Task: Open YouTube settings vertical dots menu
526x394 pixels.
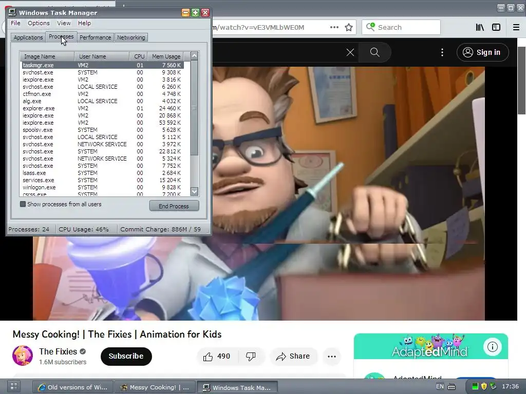Action: pyautogui.click(x=442, y=52)
